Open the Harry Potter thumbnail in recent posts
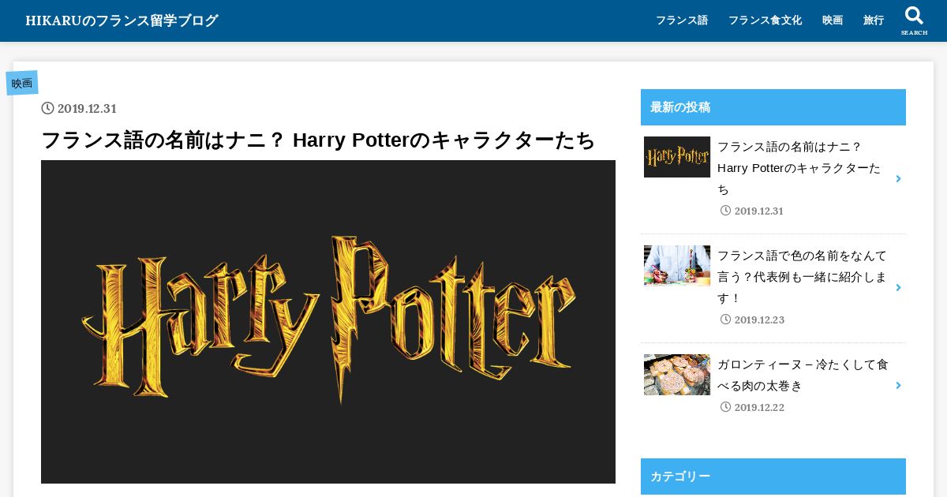The height and width of the screenshot is (497, 947). pos(677,157)
